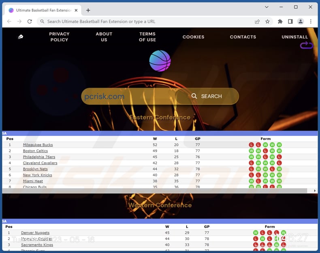Open the New York Knicks team link
The height and width of the screenshot is (253, 320).
(37, 175)
